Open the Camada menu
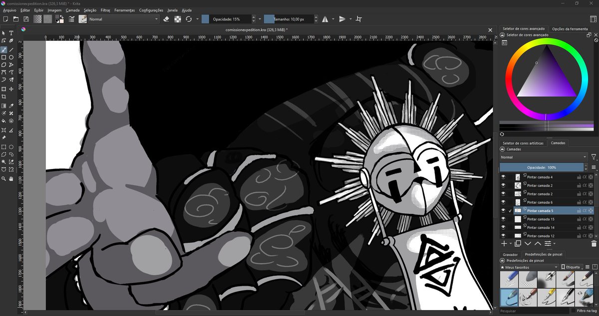 pyautogui.click(x=72, y=10)
